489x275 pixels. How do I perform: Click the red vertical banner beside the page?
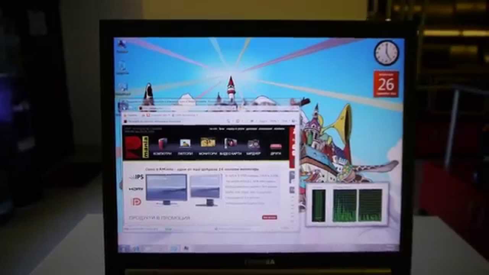(292, 147)
